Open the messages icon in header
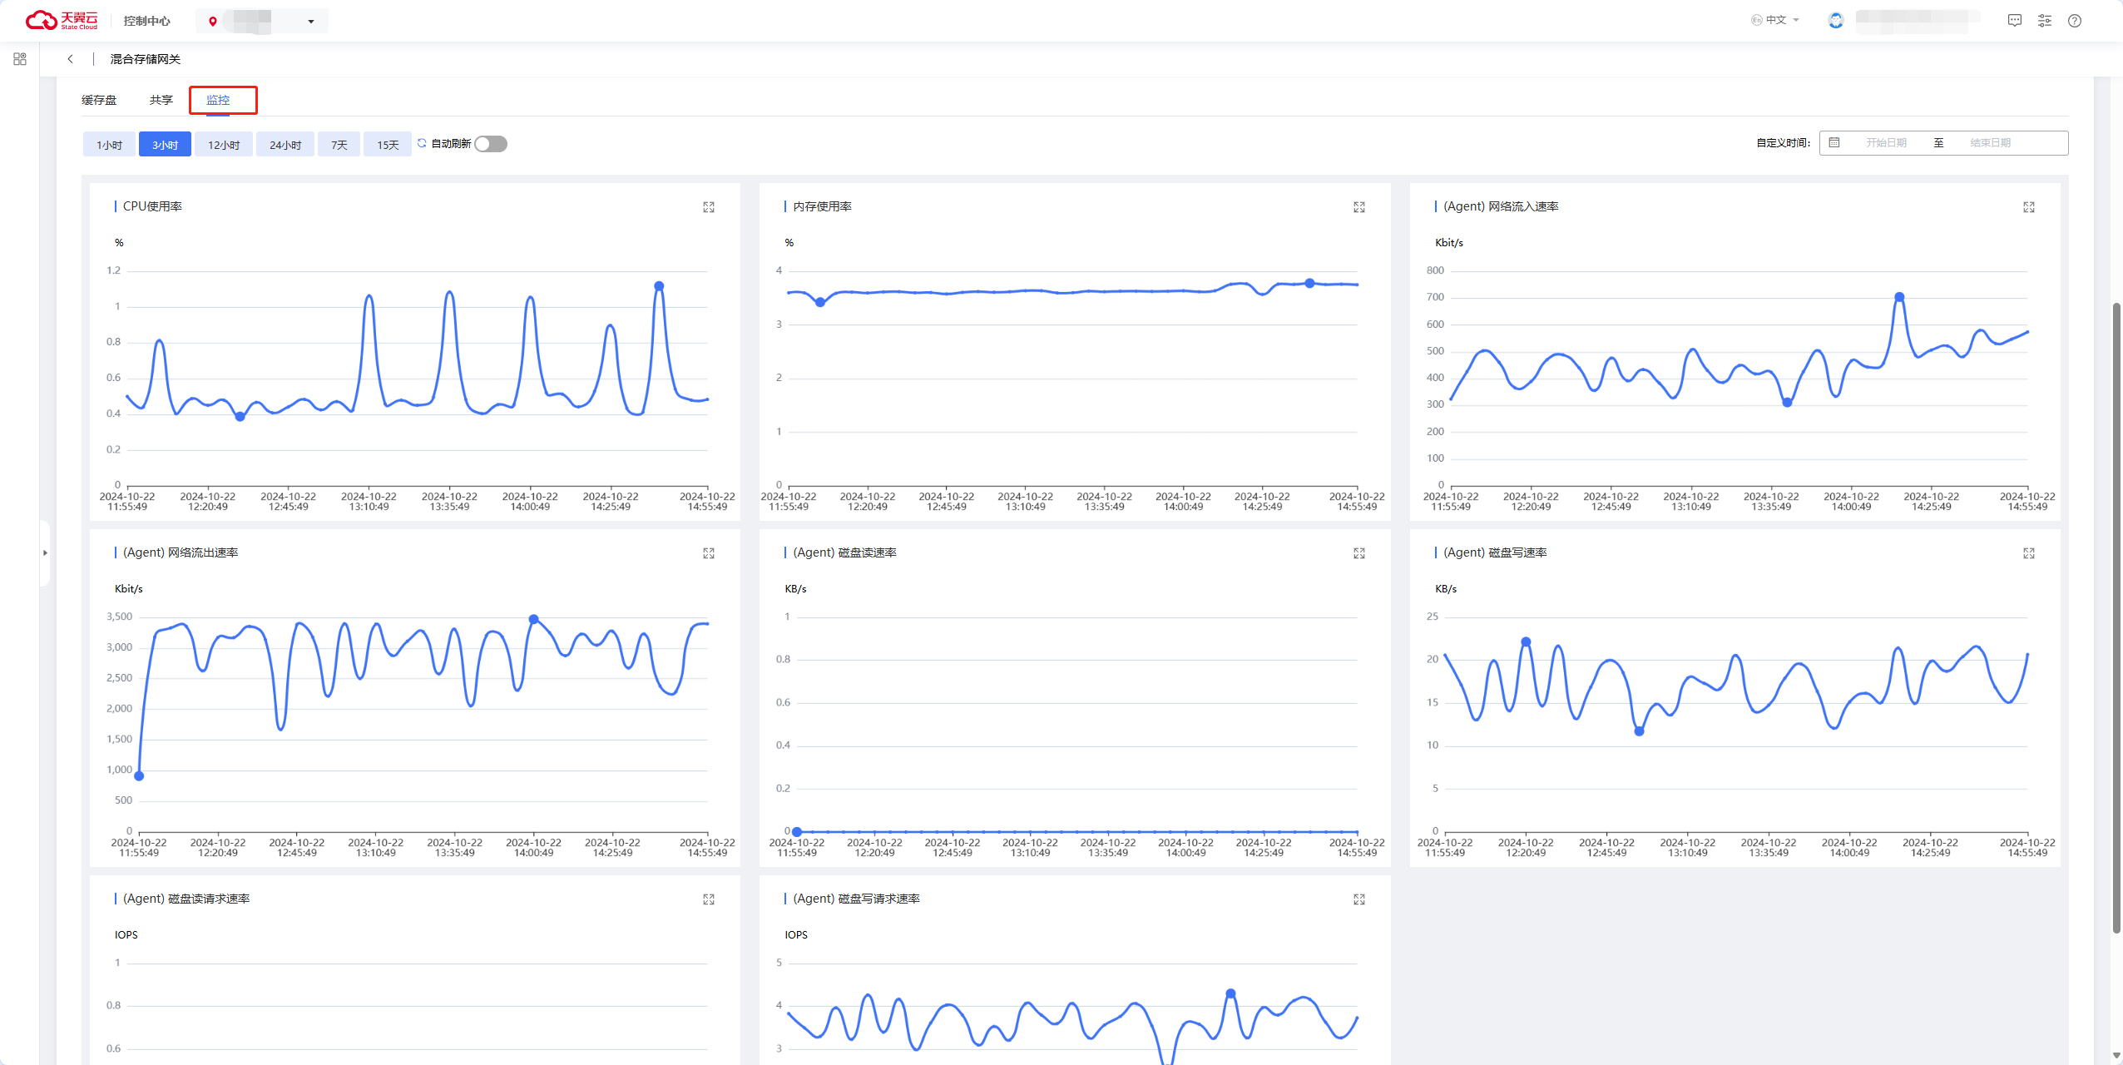 pyautogui.click(x=2014, y=21)
